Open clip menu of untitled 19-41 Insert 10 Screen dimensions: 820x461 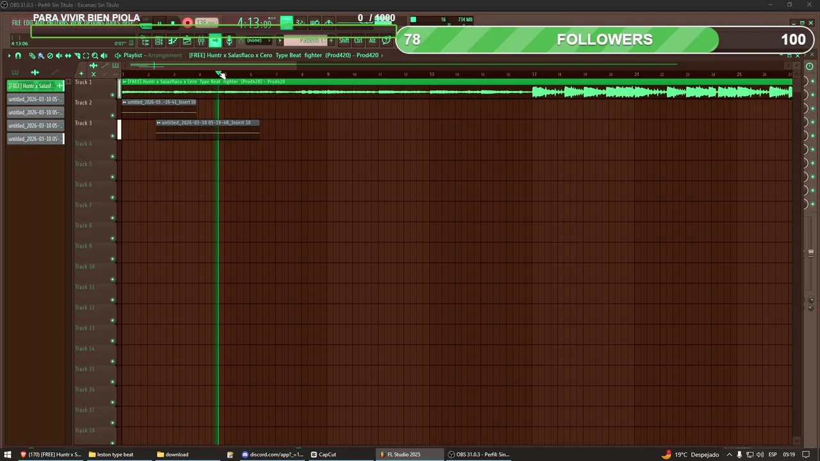coord(124,102)
